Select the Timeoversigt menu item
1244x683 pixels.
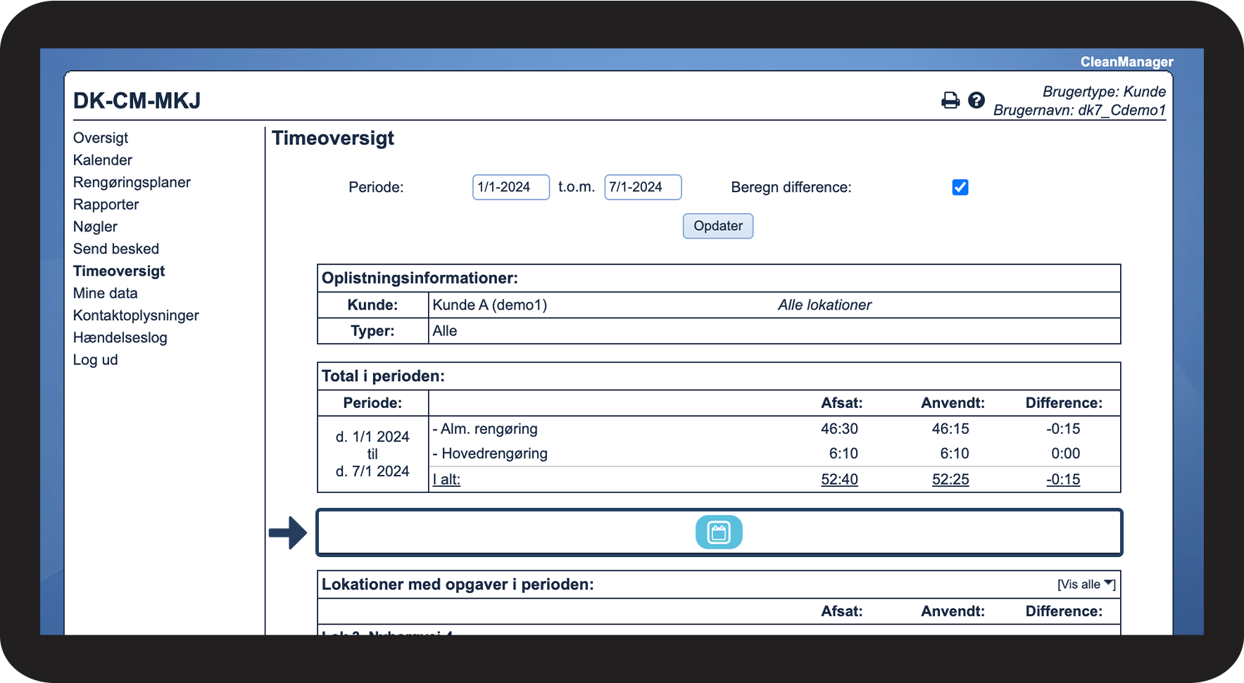119,271
